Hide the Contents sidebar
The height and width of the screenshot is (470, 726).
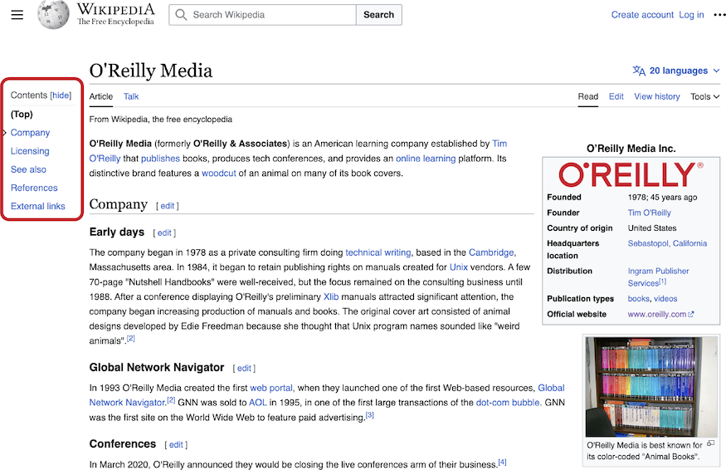coord(61,95)
